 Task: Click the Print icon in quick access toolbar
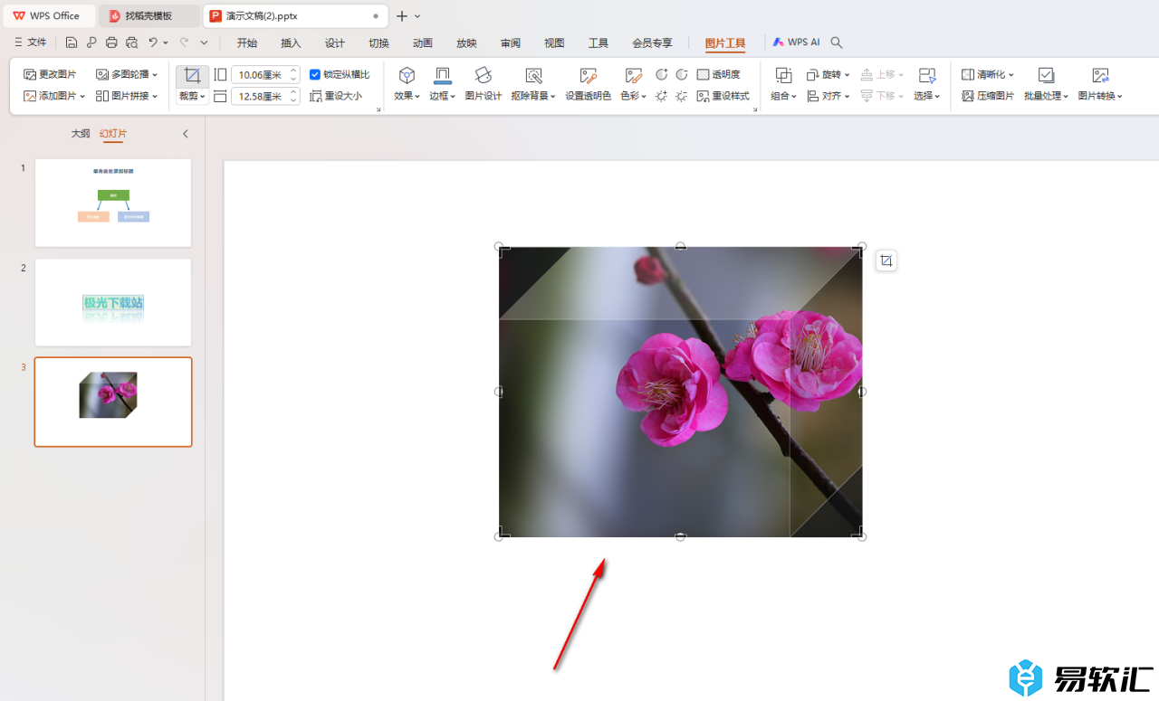point(111,43)
